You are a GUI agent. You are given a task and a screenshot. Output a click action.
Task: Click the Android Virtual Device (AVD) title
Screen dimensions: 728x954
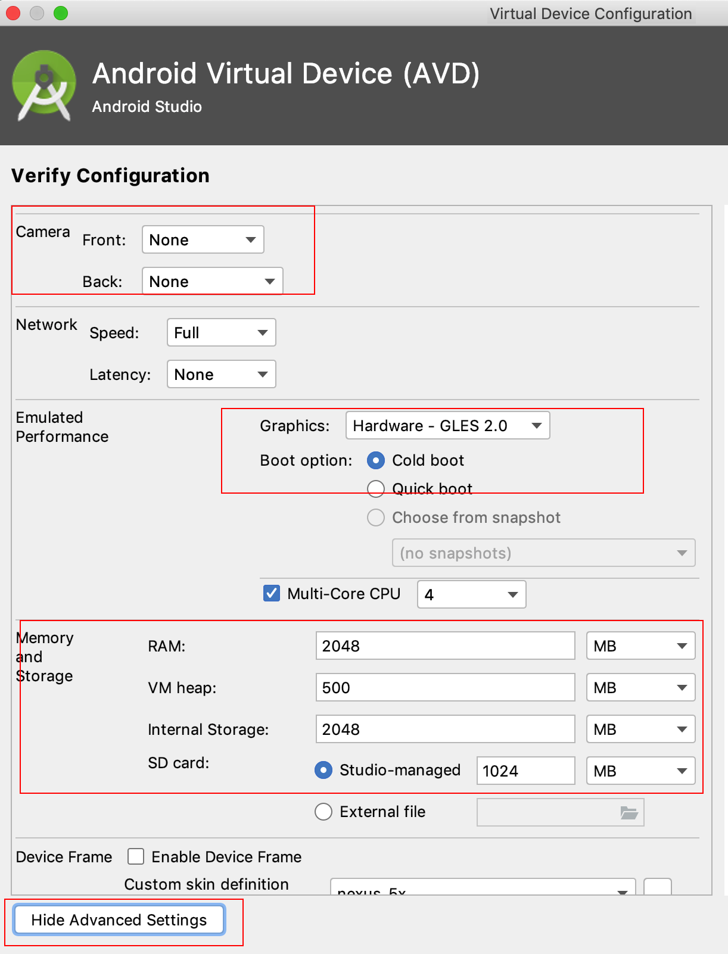coord(286,74)
